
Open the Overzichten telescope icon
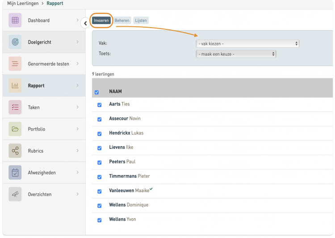pyautogui.click(x=15, y=194)
